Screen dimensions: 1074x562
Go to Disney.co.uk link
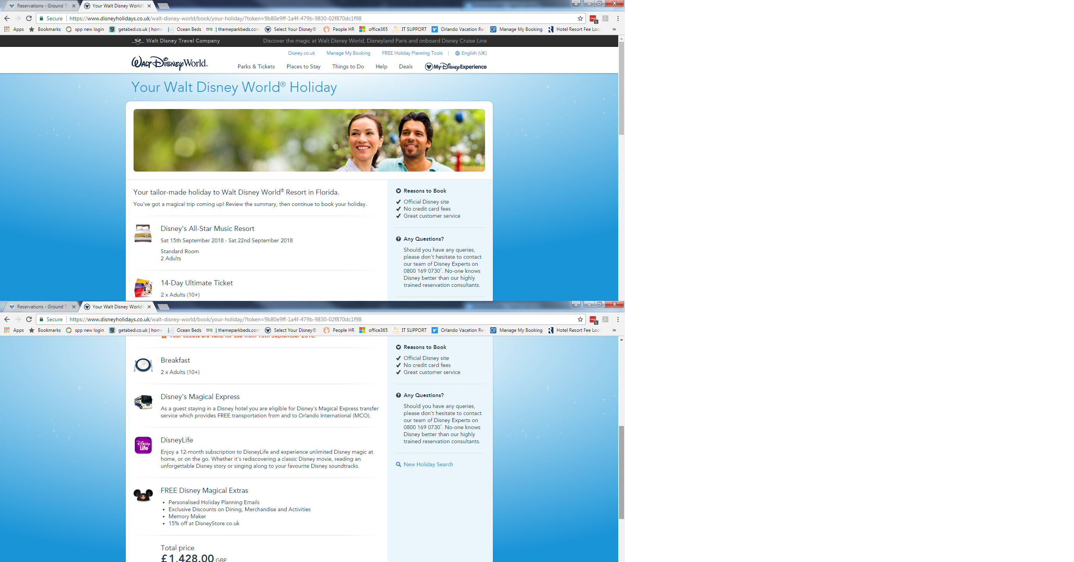(301, 53)
